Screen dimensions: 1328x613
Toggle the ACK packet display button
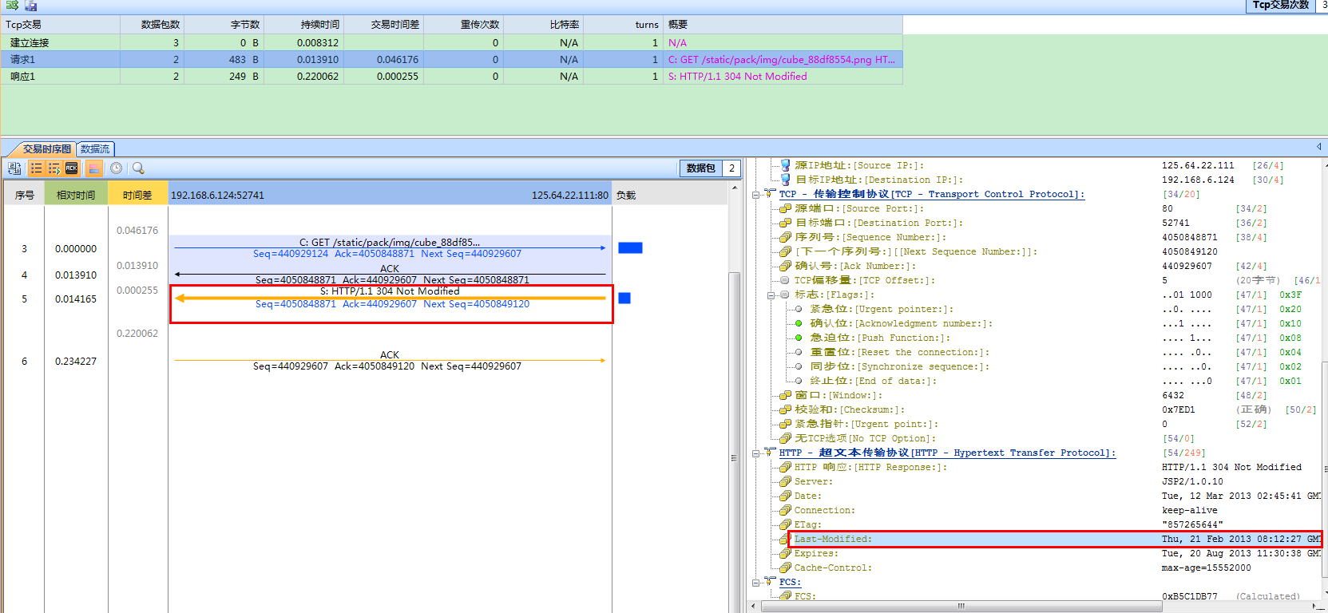72,168
